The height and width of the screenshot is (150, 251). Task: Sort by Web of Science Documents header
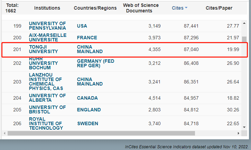click(x=141, y=8)
